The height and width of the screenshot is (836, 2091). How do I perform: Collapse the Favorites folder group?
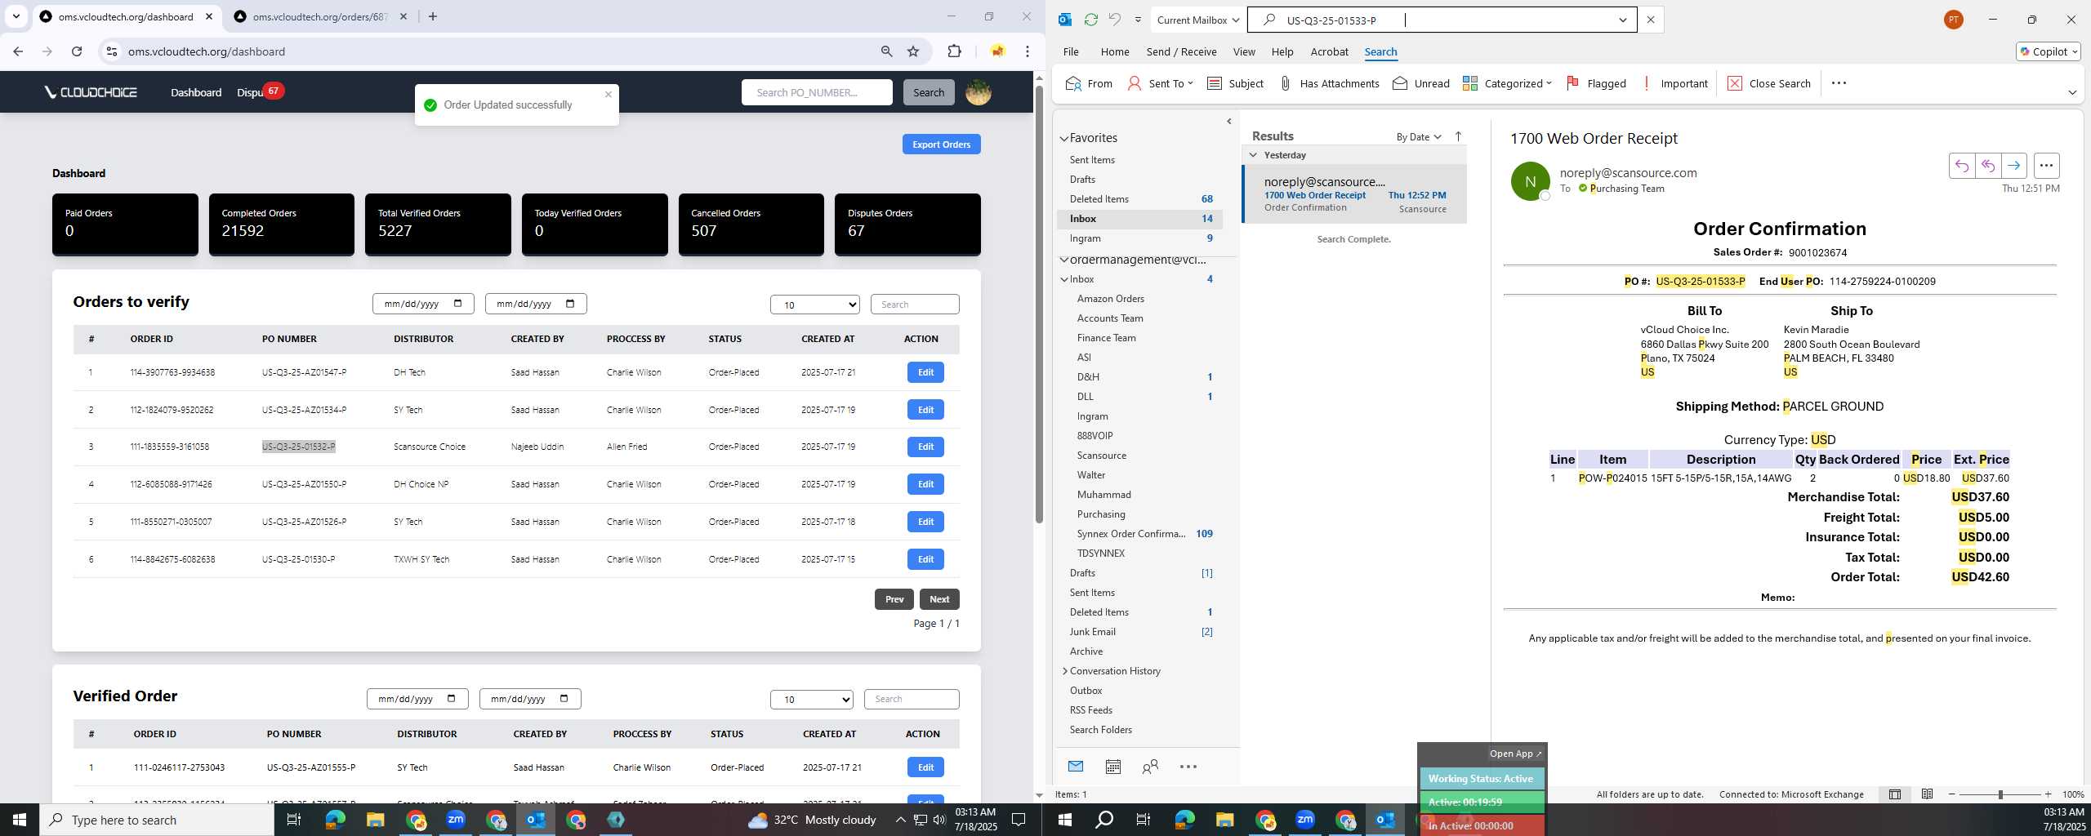1063,138
